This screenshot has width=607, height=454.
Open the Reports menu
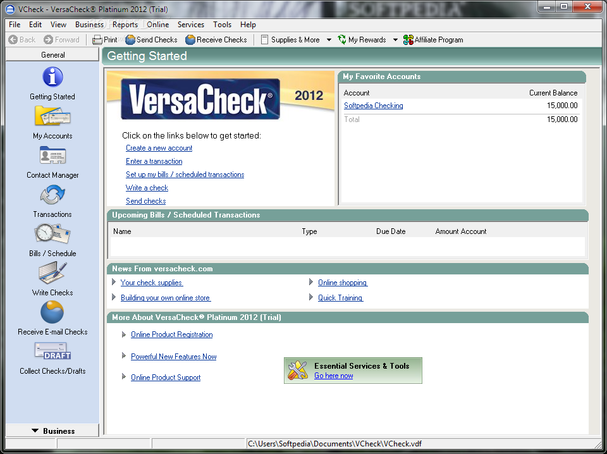(125, 25)
